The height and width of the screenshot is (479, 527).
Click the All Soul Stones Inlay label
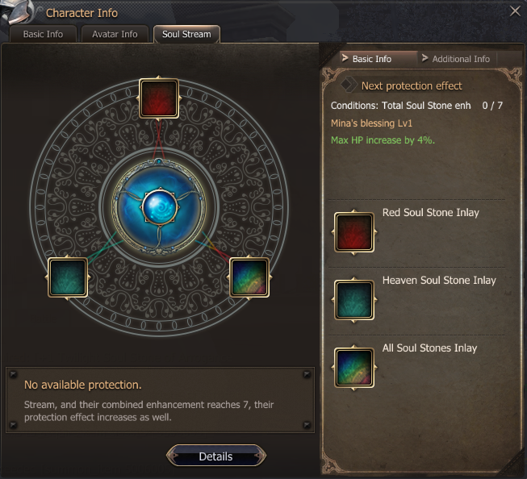429,348
